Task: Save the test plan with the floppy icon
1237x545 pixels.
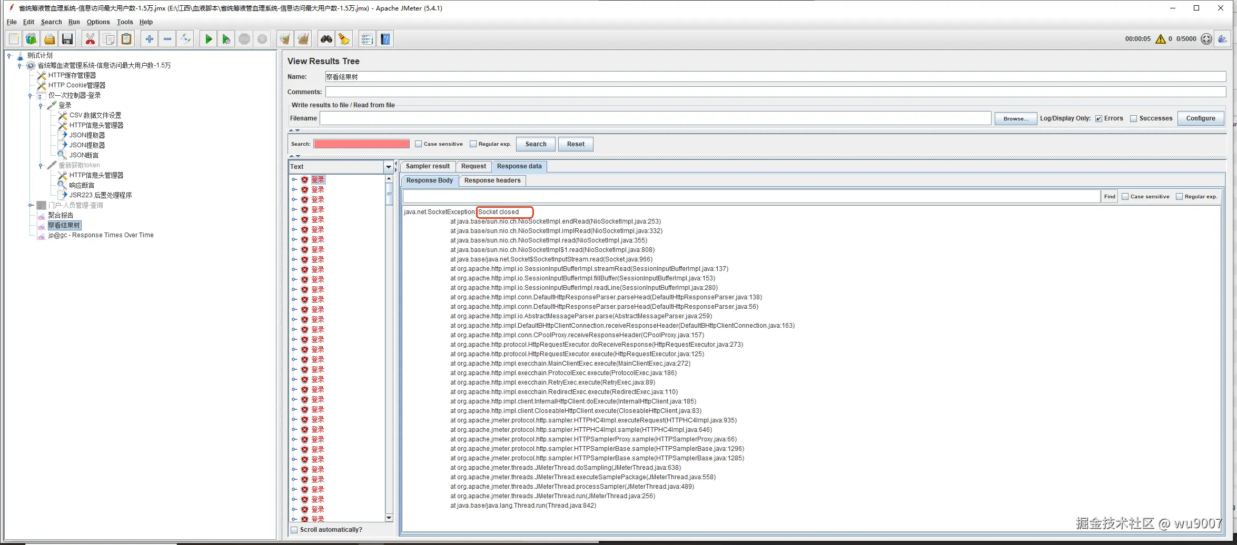Action: tap(67, 39)
